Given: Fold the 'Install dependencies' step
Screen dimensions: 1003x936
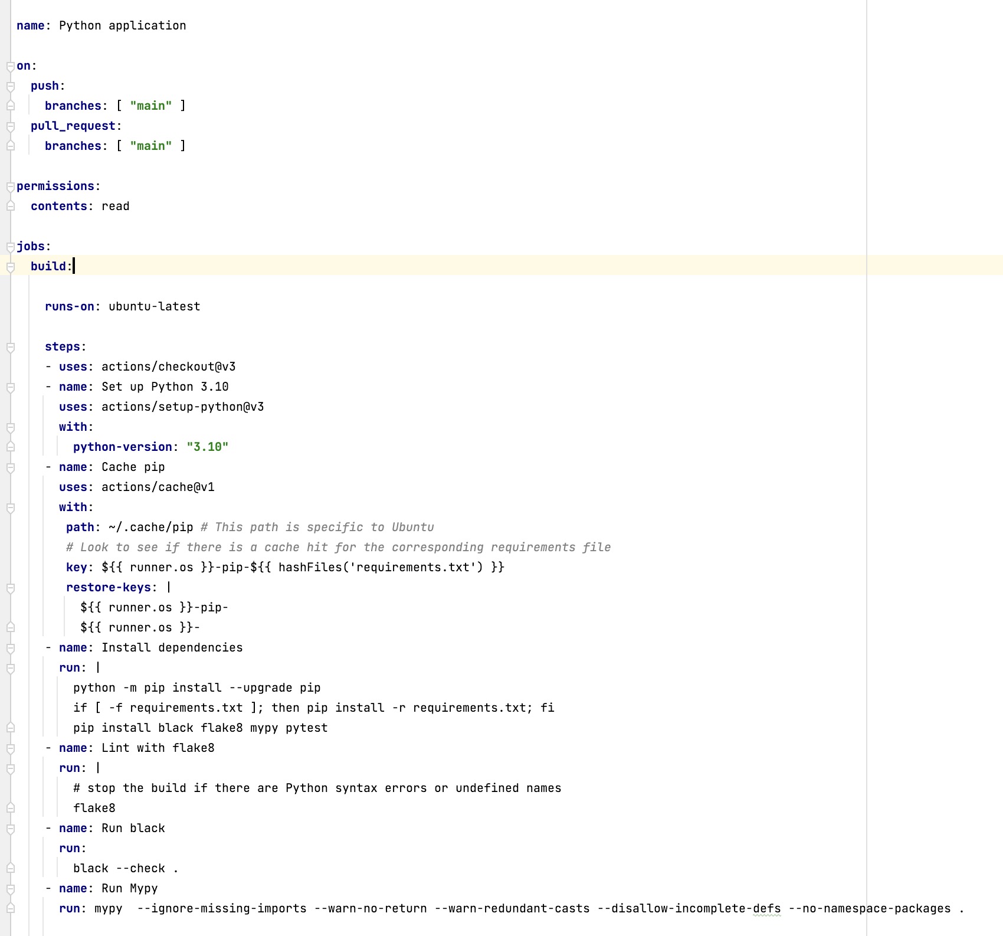Looking at the screenshot, I should [x=10, y=648].
